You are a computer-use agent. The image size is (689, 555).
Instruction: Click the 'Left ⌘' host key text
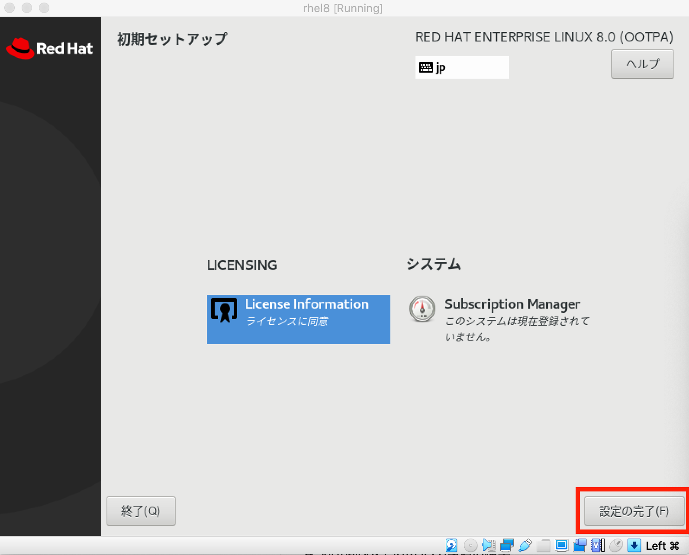663,546
